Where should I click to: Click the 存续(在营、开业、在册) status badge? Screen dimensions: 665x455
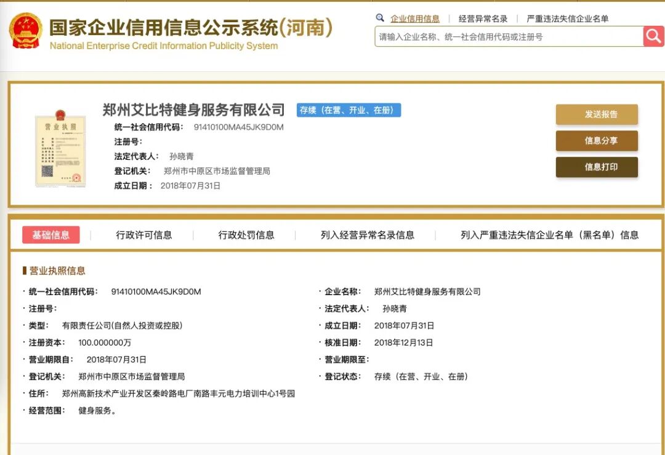pyautogui.click(x=349, y=110)
